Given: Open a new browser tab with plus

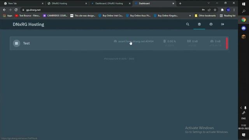Looking at the screenshot, I should 180,3.
